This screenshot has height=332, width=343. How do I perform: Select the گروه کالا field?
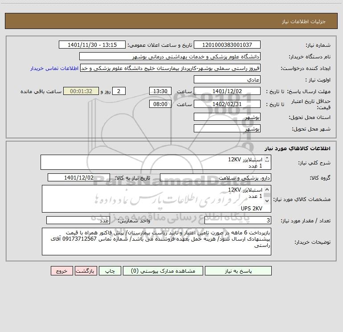[x=216, y=177]
